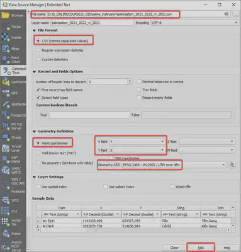Change X column type dropdown
Image resolution: width=241 pixels, height=252 pixels.
[101, 214]
